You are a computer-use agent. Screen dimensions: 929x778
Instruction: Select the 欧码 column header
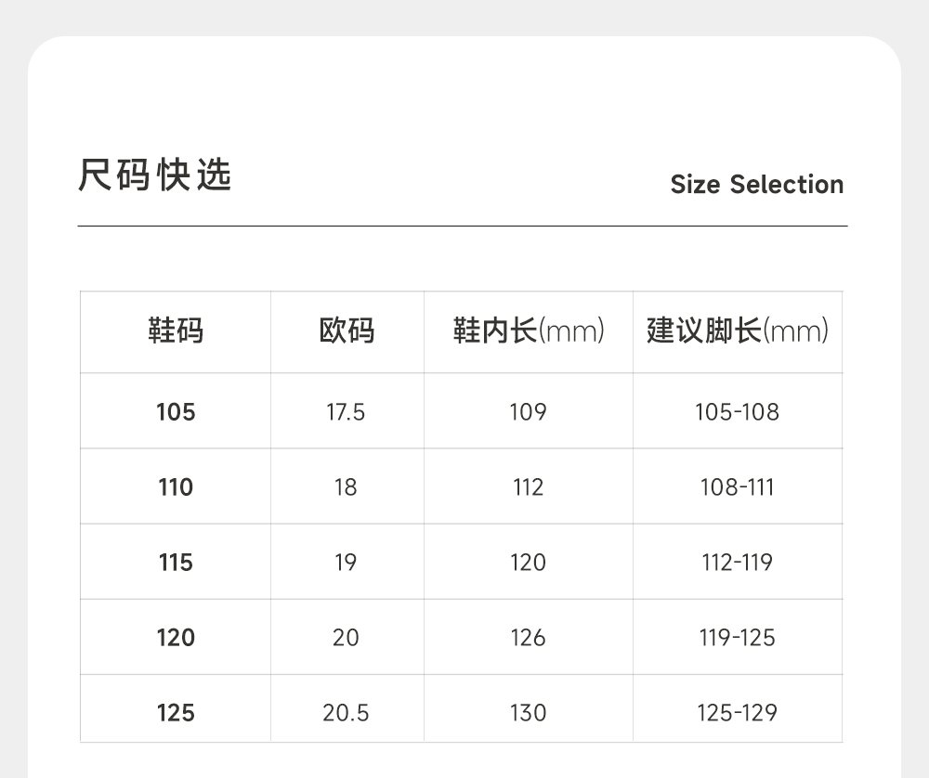coord(347,331)
